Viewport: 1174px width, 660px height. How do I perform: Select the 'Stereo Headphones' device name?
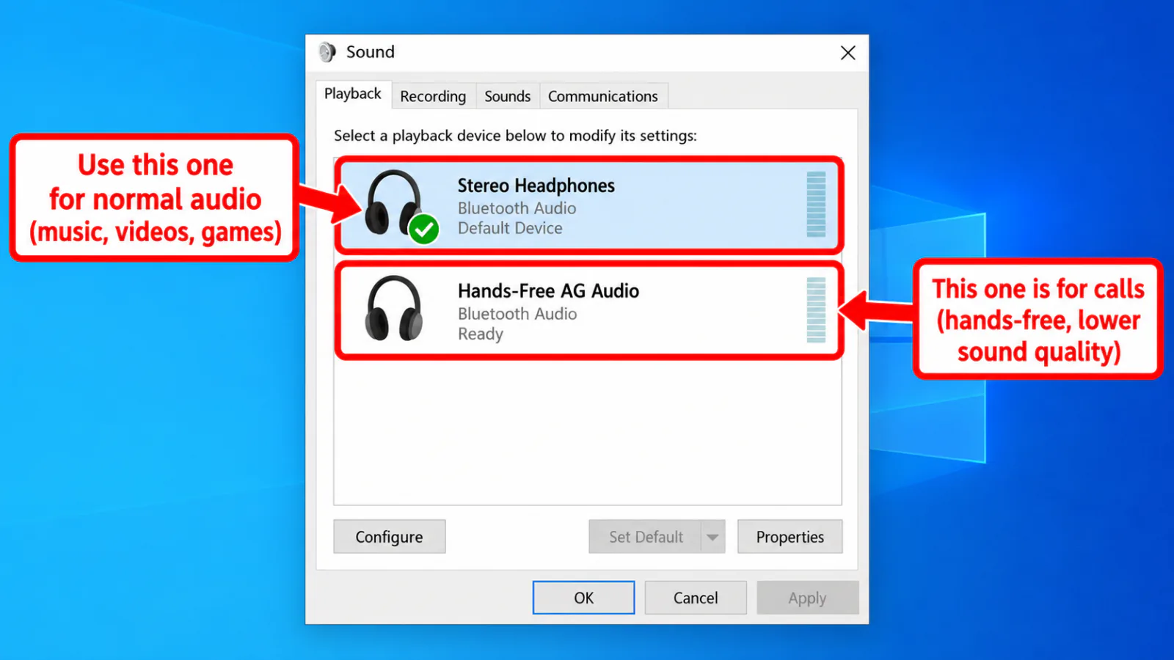tap(536, 186)
